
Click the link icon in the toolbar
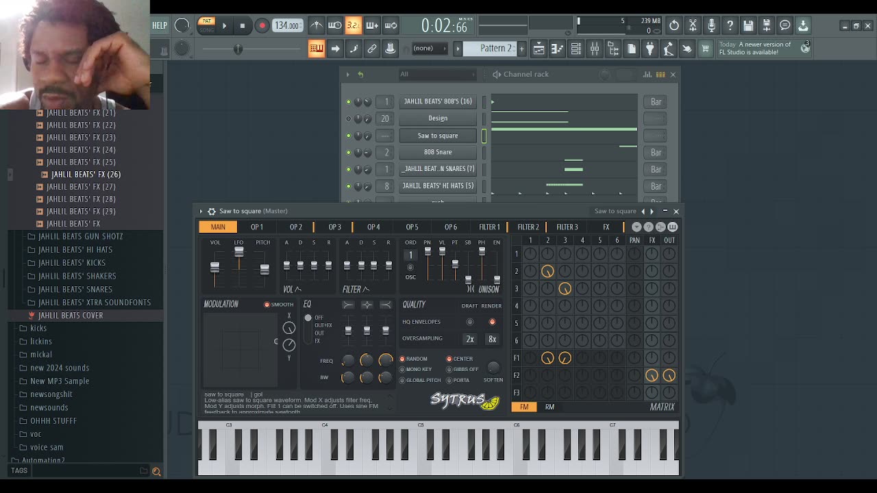tap(372, 49)
